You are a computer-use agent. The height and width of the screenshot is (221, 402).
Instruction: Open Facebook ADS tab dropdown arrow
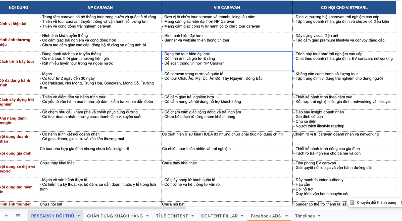[286, 216]
